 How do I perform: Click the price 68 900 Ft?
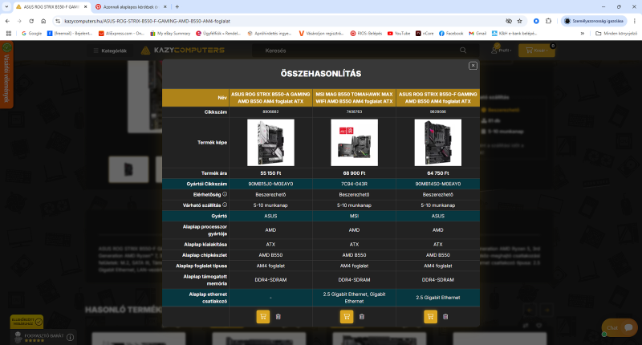(354, 173)
